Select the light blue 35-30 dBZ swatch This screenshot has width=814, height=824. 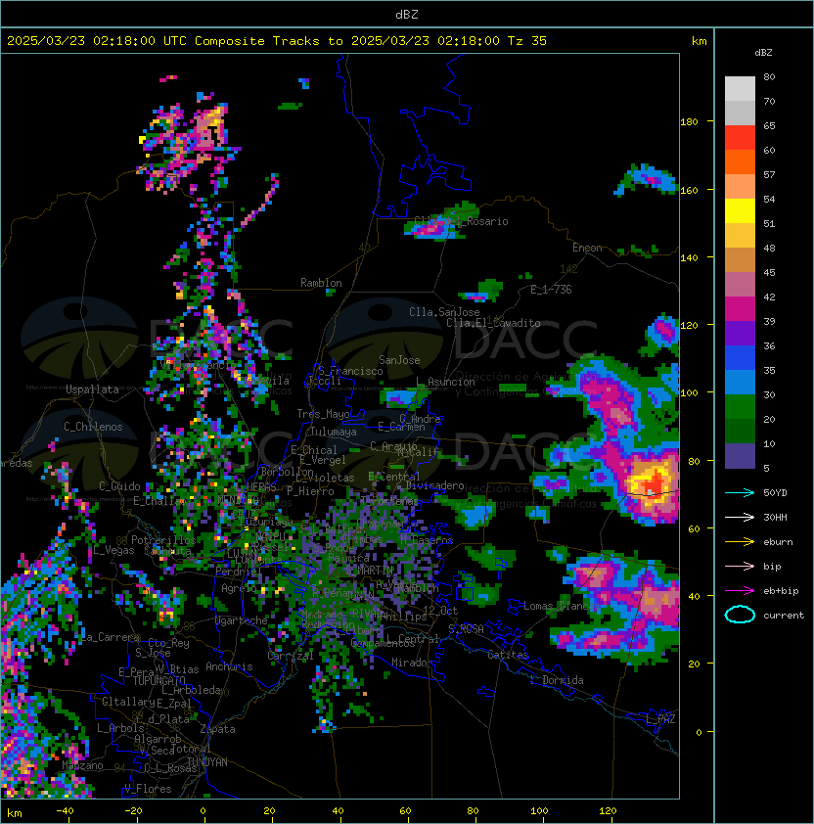[740, 383]
